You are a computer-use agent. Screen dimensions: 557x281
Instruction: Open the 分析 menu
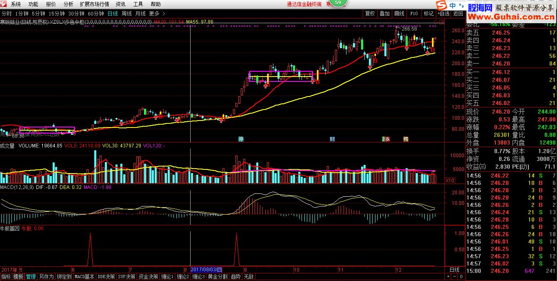(68, 4)
